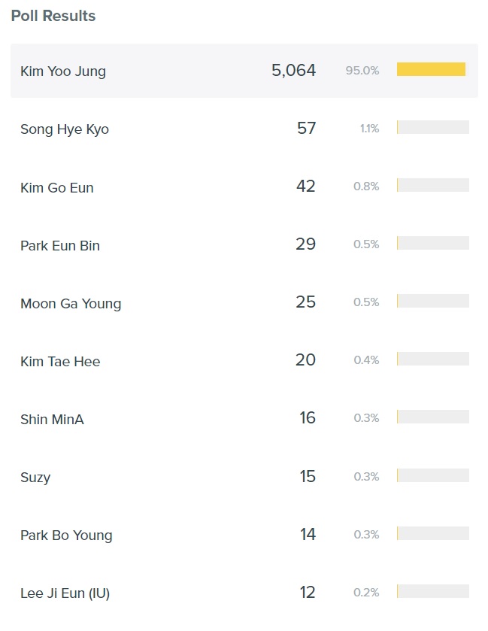This screenshot has height=631, width=488.
Task: Click the 5,064 vote count
Action: [x=293, y=71]
